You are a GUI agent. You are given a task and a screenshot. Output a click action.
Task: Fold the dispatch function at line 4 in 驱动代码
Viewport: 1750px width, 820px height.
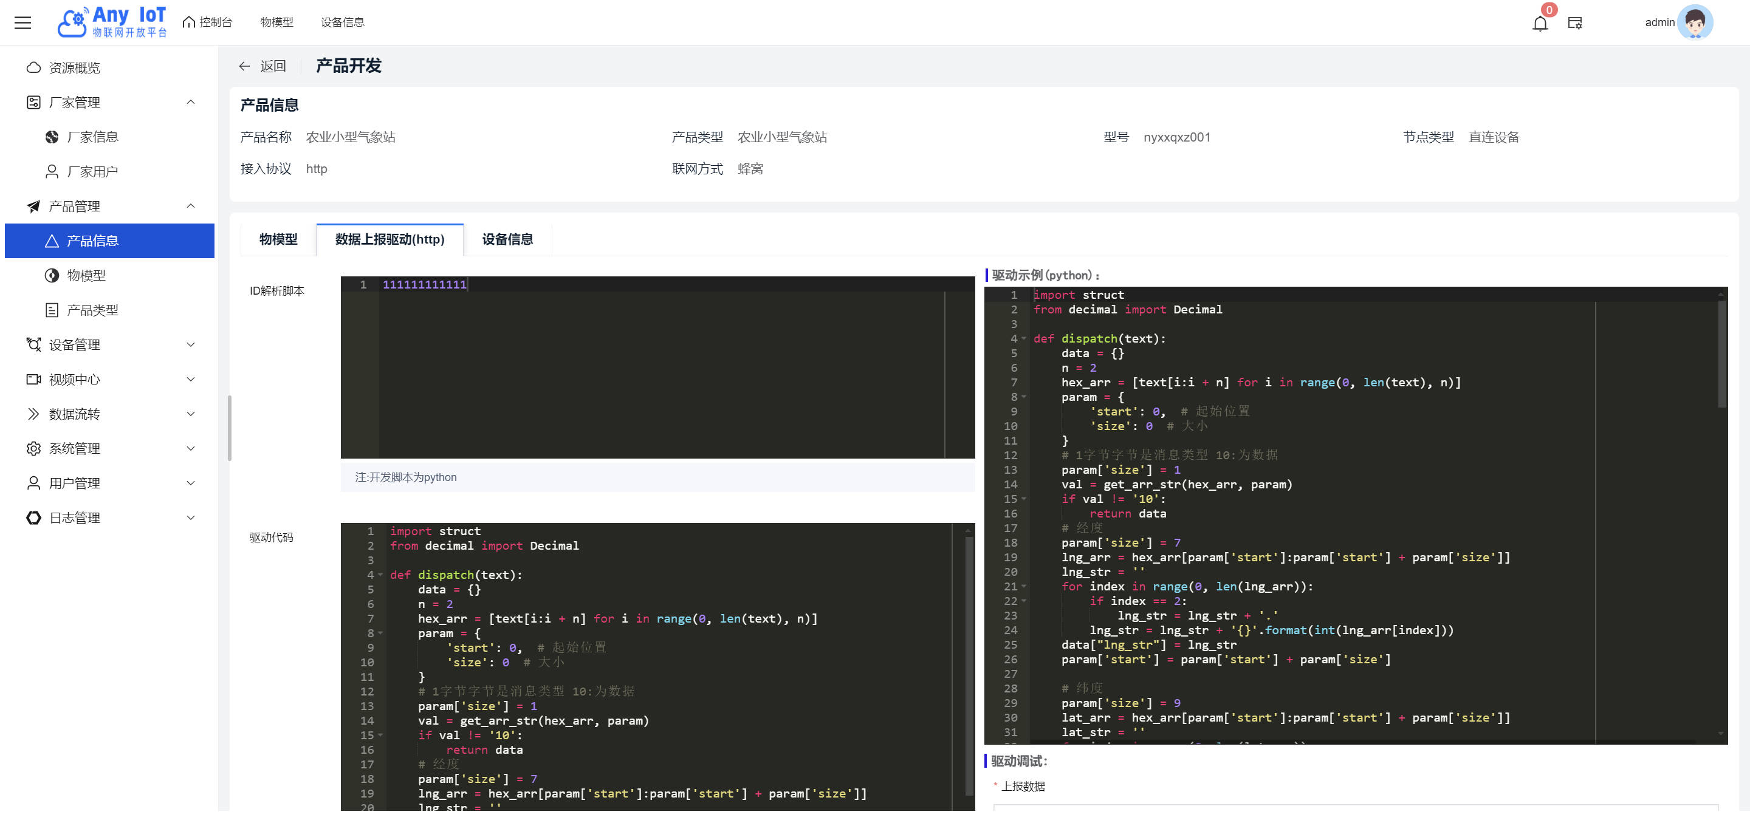coord(380,575)
